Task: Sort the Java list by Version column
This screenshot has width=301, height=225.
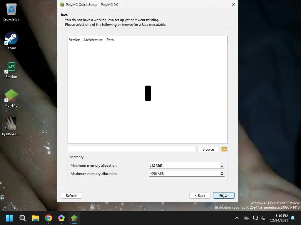Action: [x=75, y=40]
